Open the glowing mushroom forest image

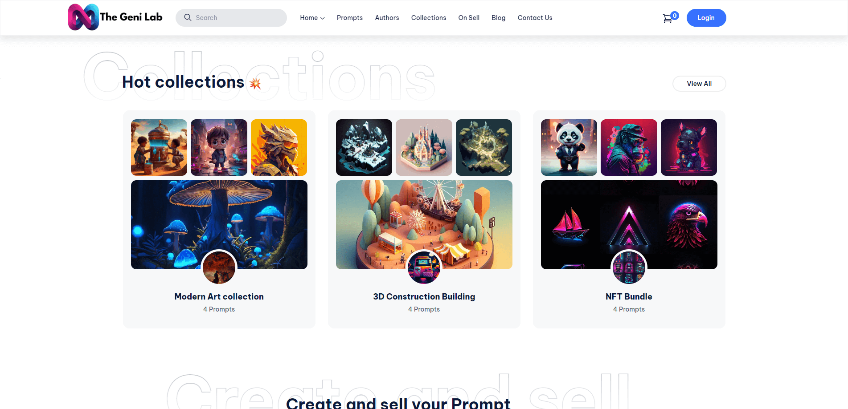click(x=219, y=225)
